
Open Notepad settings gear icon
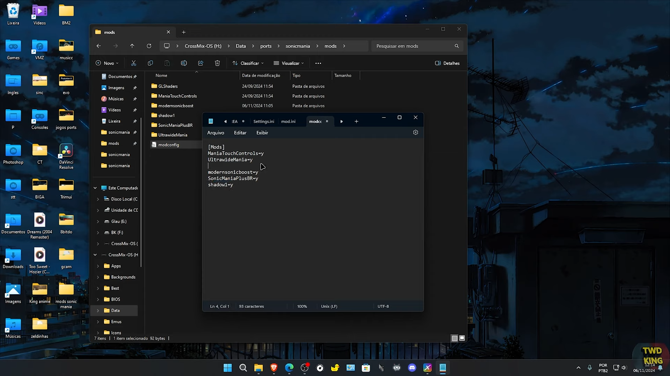[x=416, y=132]
